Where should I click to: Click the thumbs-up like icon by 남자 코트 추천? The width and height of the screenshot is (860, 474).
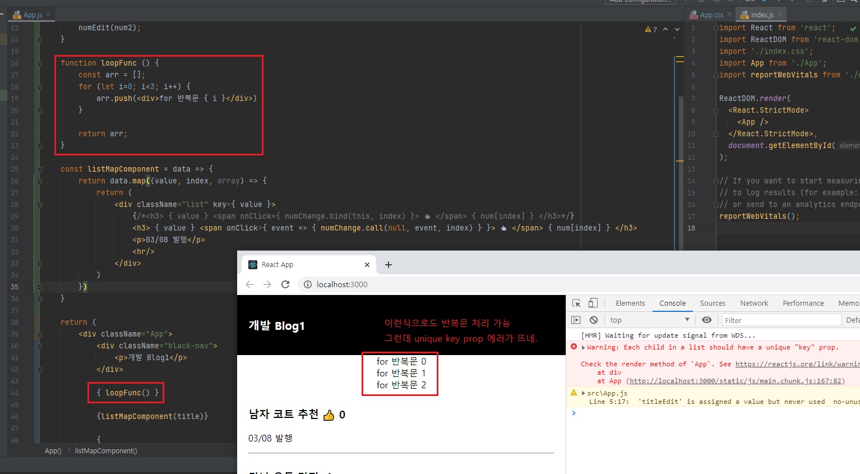click(x=329, y=415)
